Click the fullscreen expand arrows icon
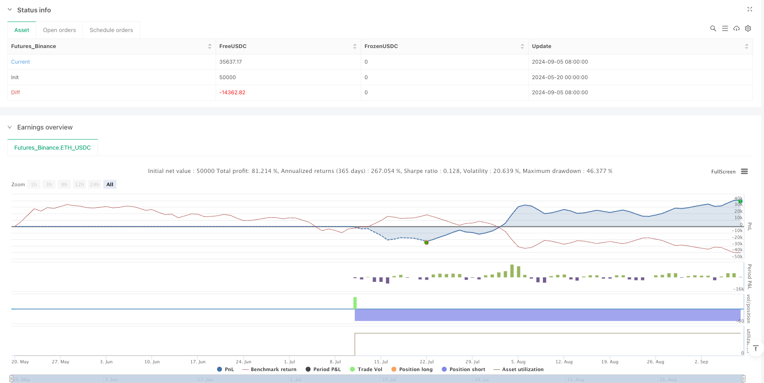Screen dimensions: 764x383 tap(749, 9)
